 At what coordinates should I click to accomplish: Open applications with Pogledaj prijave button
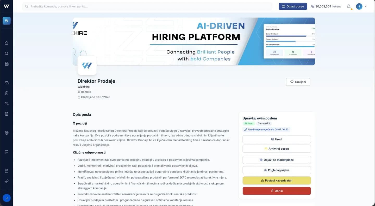tap(277, 170)
